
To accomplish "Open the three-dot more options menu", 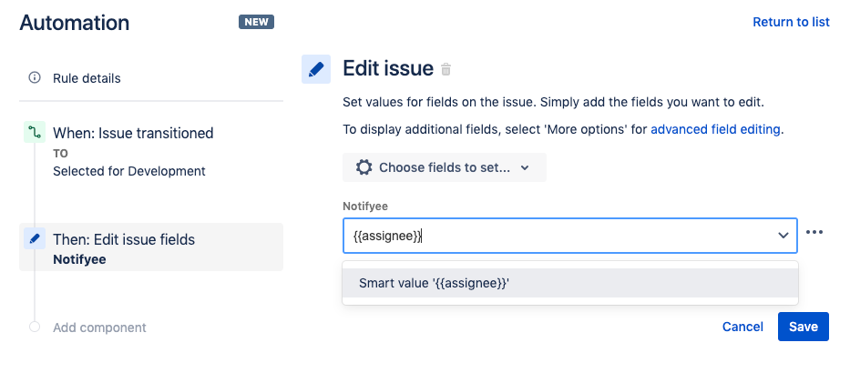I will (x=814, y=233).
